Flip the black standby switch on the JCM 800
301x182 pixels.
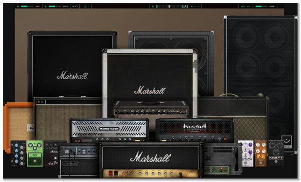tap(116, 173)
